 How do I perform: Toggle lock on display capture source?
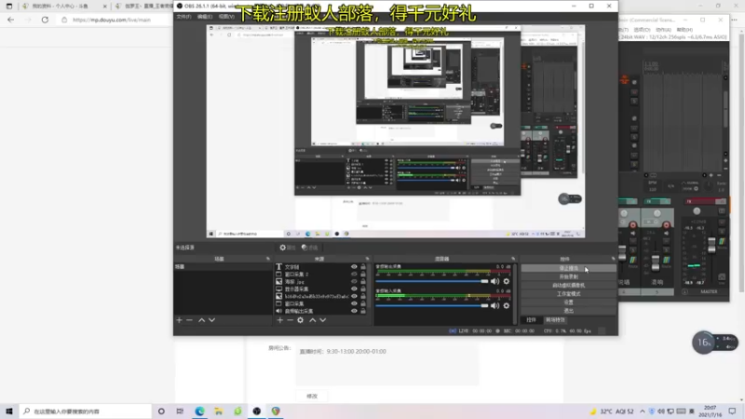click(363, 289)
